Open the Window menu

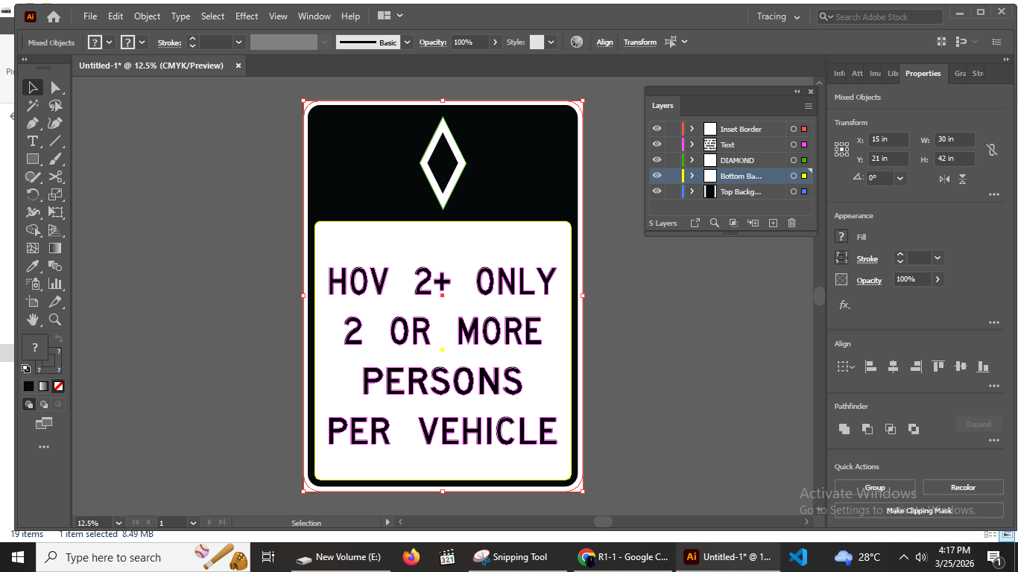(314, 16)
